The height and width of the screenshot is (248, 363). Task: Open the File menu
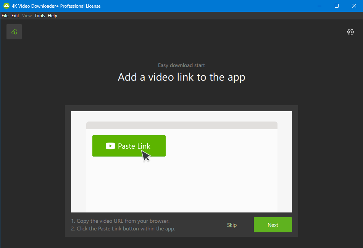click(5, 16)
